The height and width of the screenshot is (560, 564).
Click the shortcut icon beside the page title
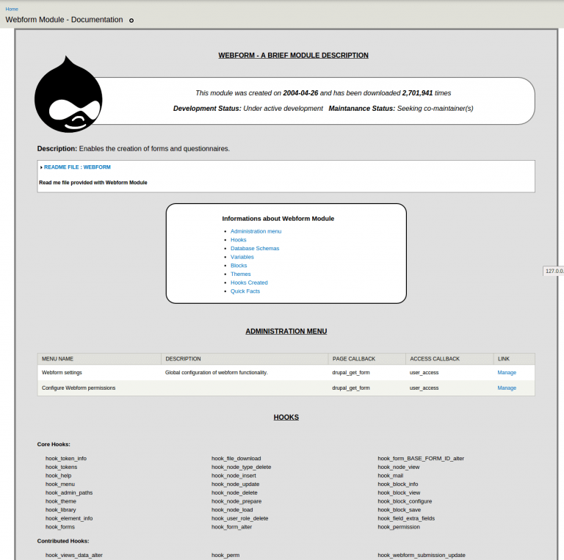click(x=131, y=21)
